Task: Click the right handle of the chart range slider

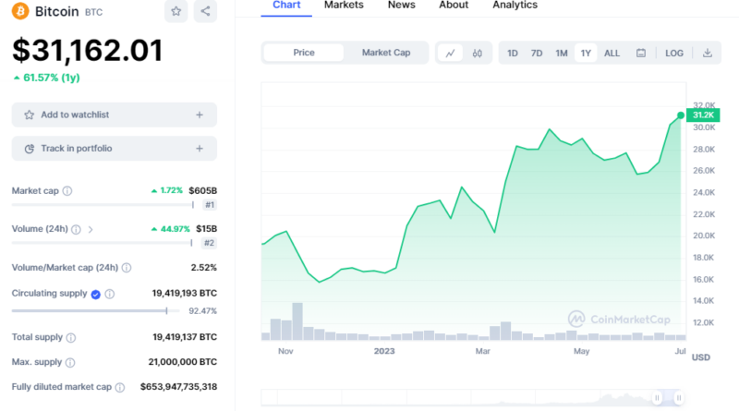Action: (680, 399)
